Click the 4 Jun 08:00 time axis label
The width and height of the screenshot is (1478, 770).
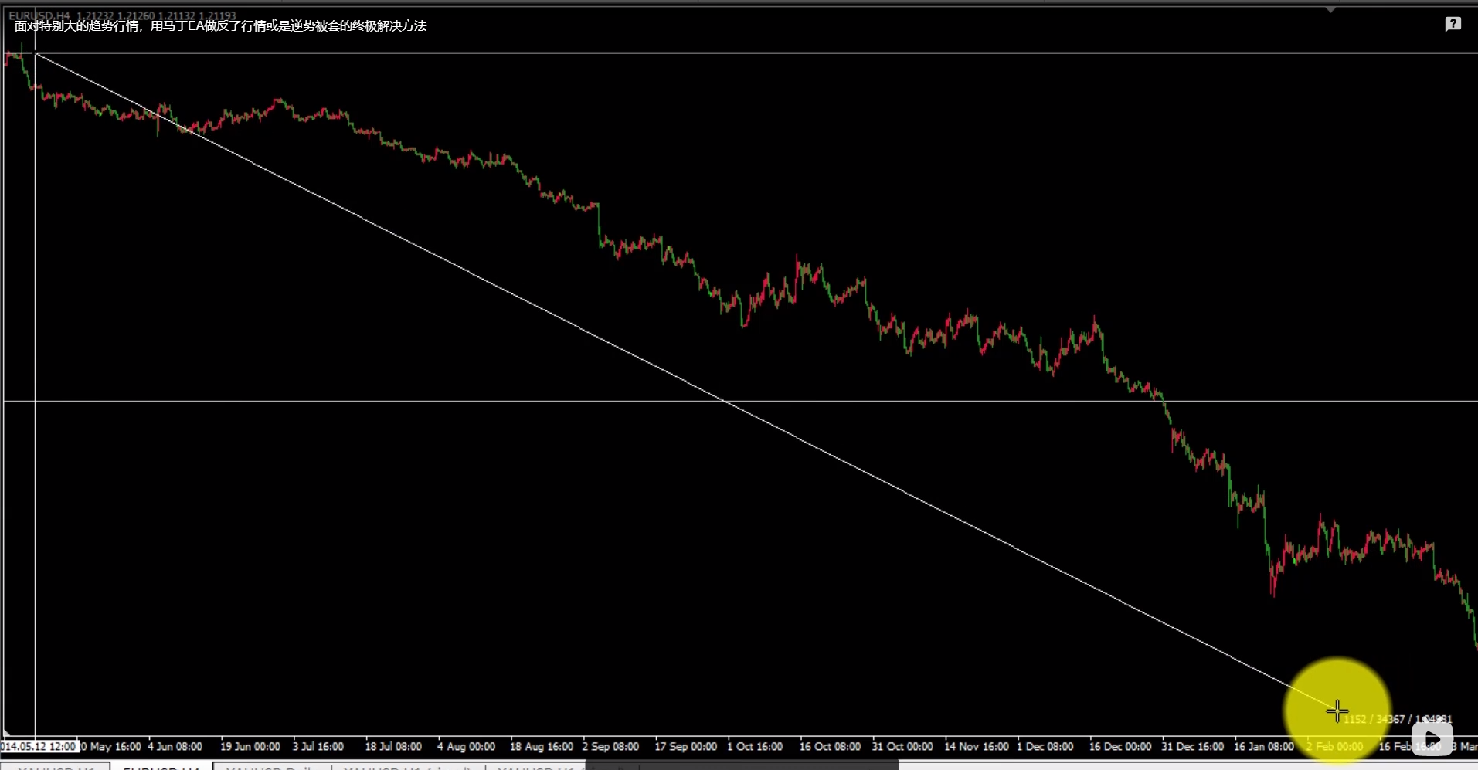175,747
